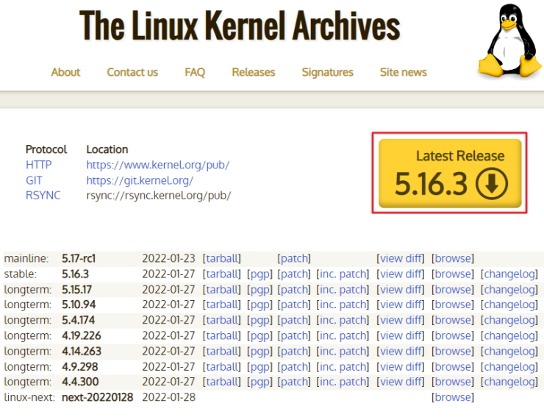Screen dimensions: 544x420
Task: Open changelog for stable 5.16.3
Action: pos(509,274)
